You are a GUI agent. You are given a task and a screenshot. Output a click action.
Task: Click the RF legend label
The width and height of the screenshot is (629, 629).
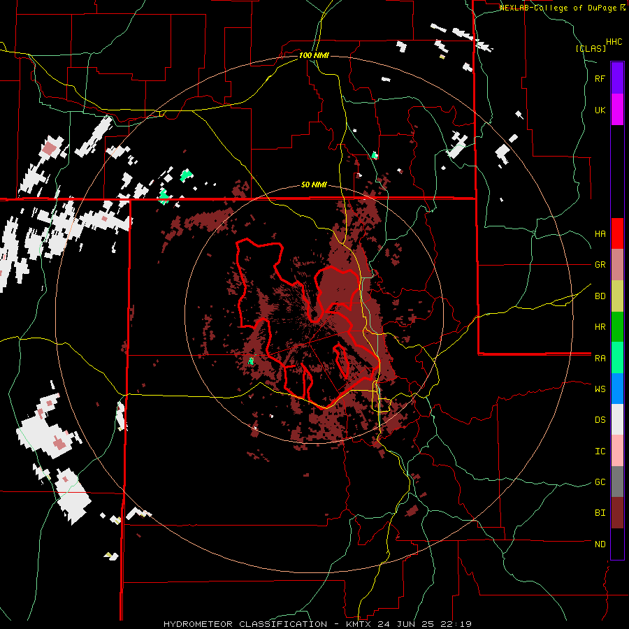600,78
